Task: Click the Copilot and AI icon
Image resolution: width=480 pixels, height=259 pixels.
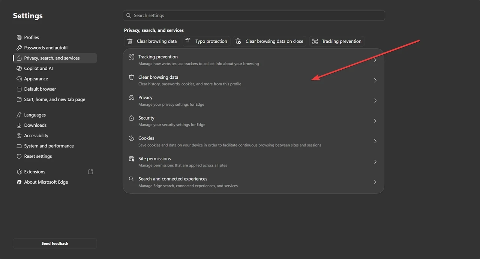Action: coord(19,69)
